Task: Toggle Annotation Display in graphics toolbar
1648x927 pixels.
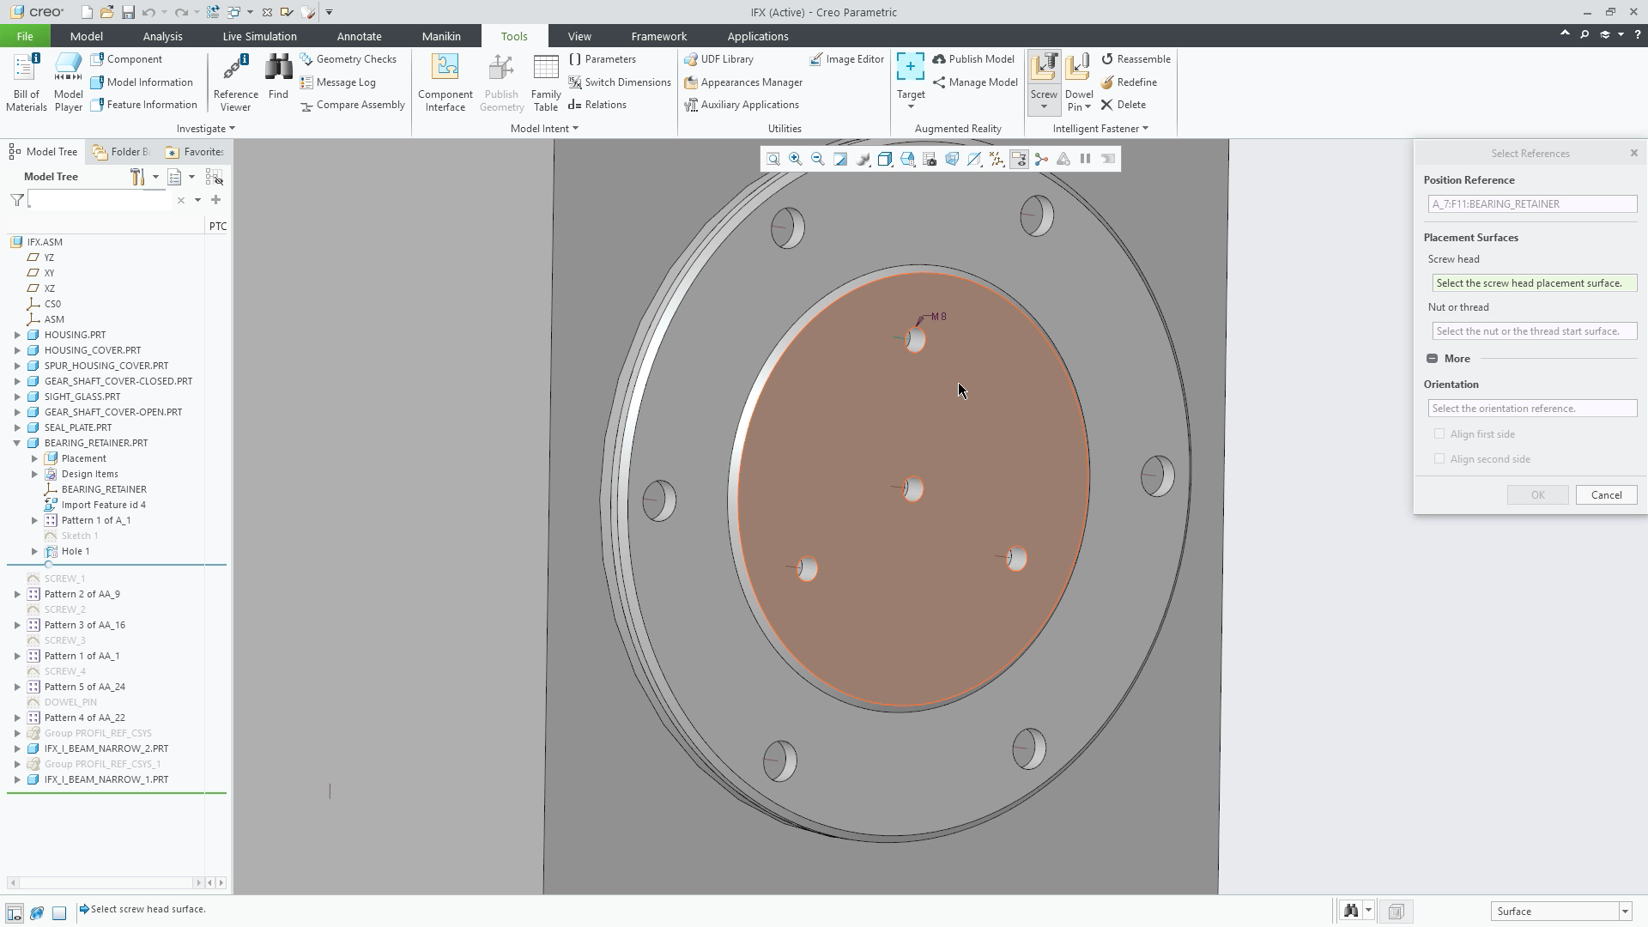Action: tap(1019, 159)
